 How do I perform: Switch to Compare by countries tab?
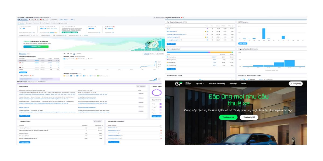59,23
